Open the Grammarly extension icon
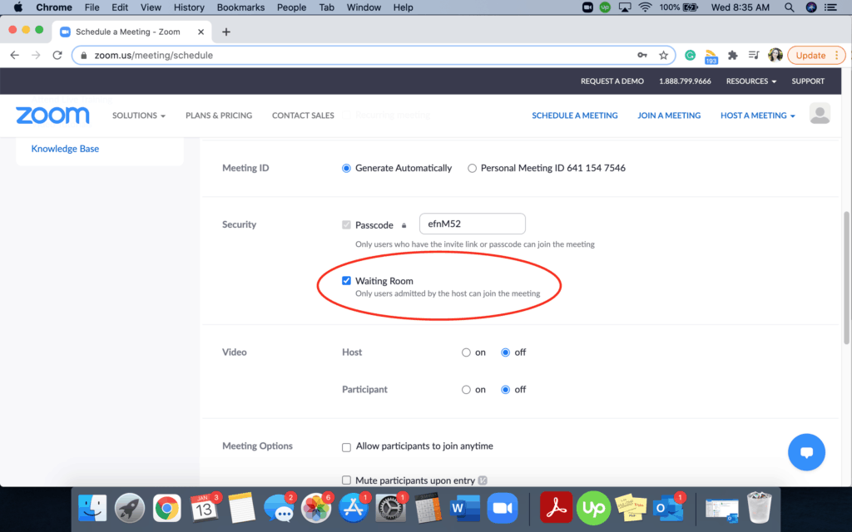852x532 pixels. pyautogui.click(x=690, y=56)
